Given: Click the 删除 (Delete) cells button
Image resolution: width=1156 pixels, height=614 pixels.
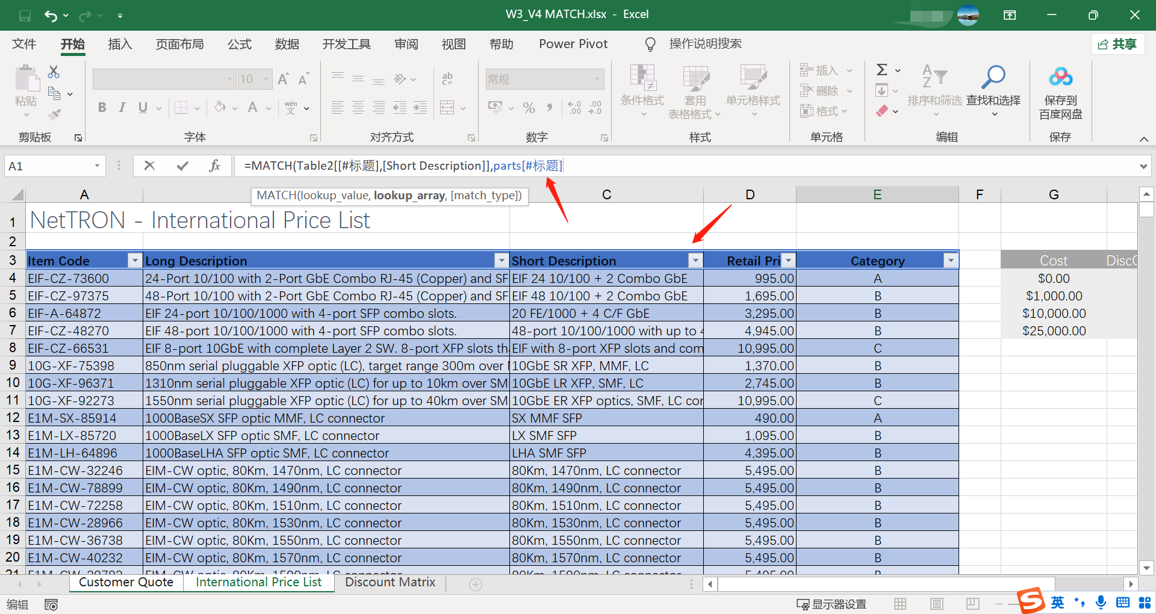Looking at the screenshot, I should click(x=826, y=91).
